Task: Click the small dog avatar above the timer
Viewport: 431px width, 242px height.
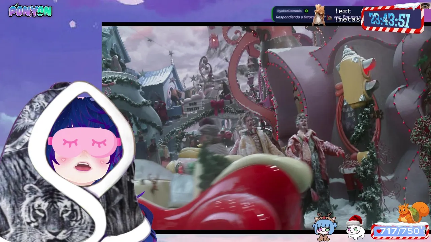Action: [425, 6]
